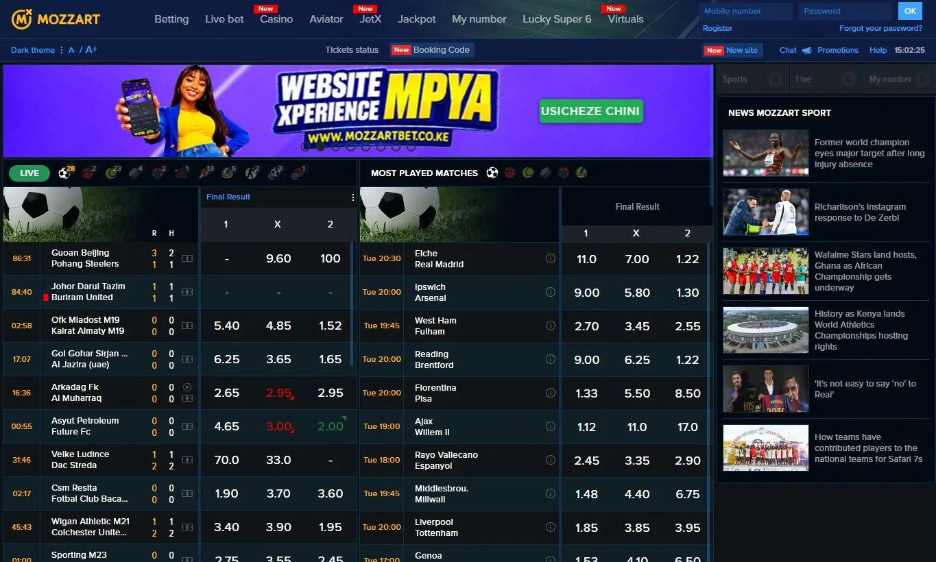Focus the Mobile number field

[745, 11]
